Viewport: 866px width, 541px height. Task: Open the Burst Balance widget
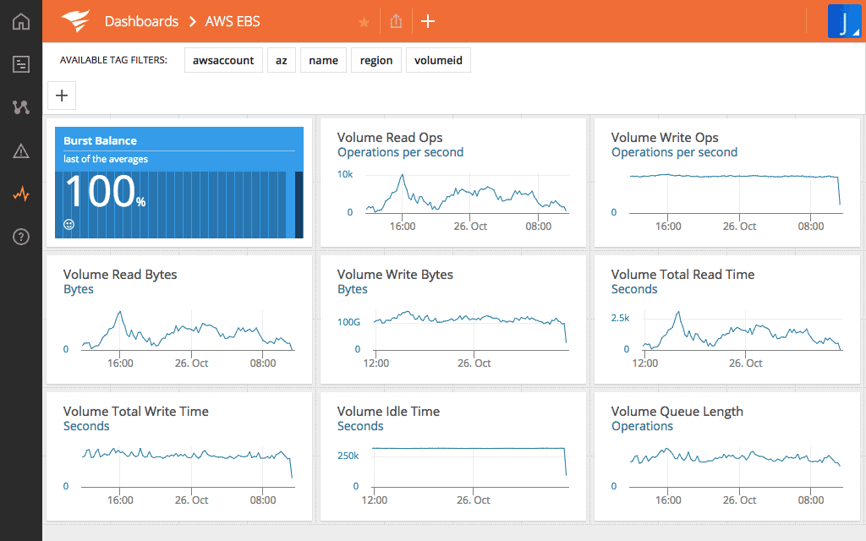(x=179, y=183)
